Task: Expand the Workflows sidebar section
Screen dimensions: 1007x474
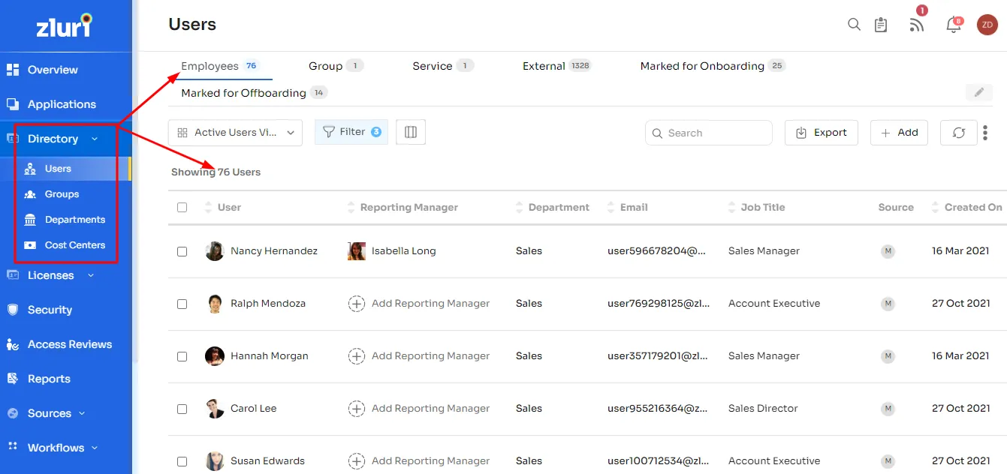Action: point(95,448)
